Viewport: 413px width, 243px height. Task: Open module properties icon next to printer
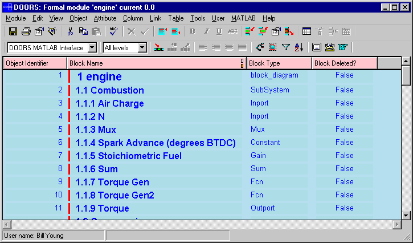click(39, 32)
